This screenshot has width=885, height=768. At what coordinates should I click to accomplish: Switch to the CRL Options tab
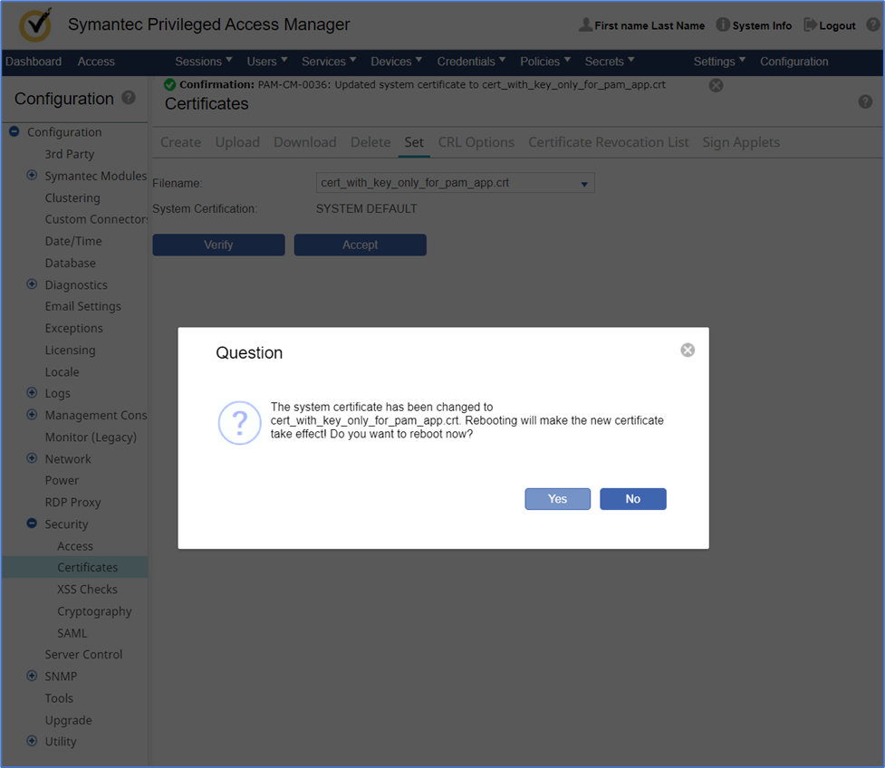[476, 142]
